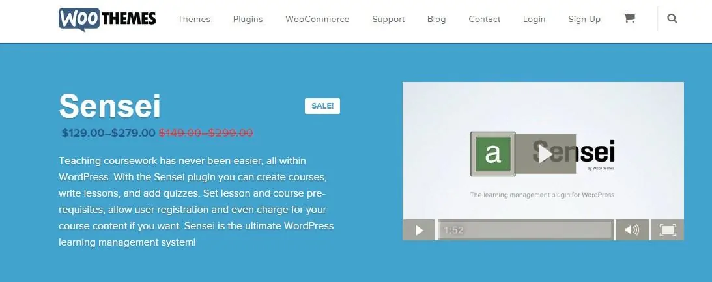This screenshot has height=282, width=712.
Task: Click the Sign Up link
Action: (x=584, y=19)
